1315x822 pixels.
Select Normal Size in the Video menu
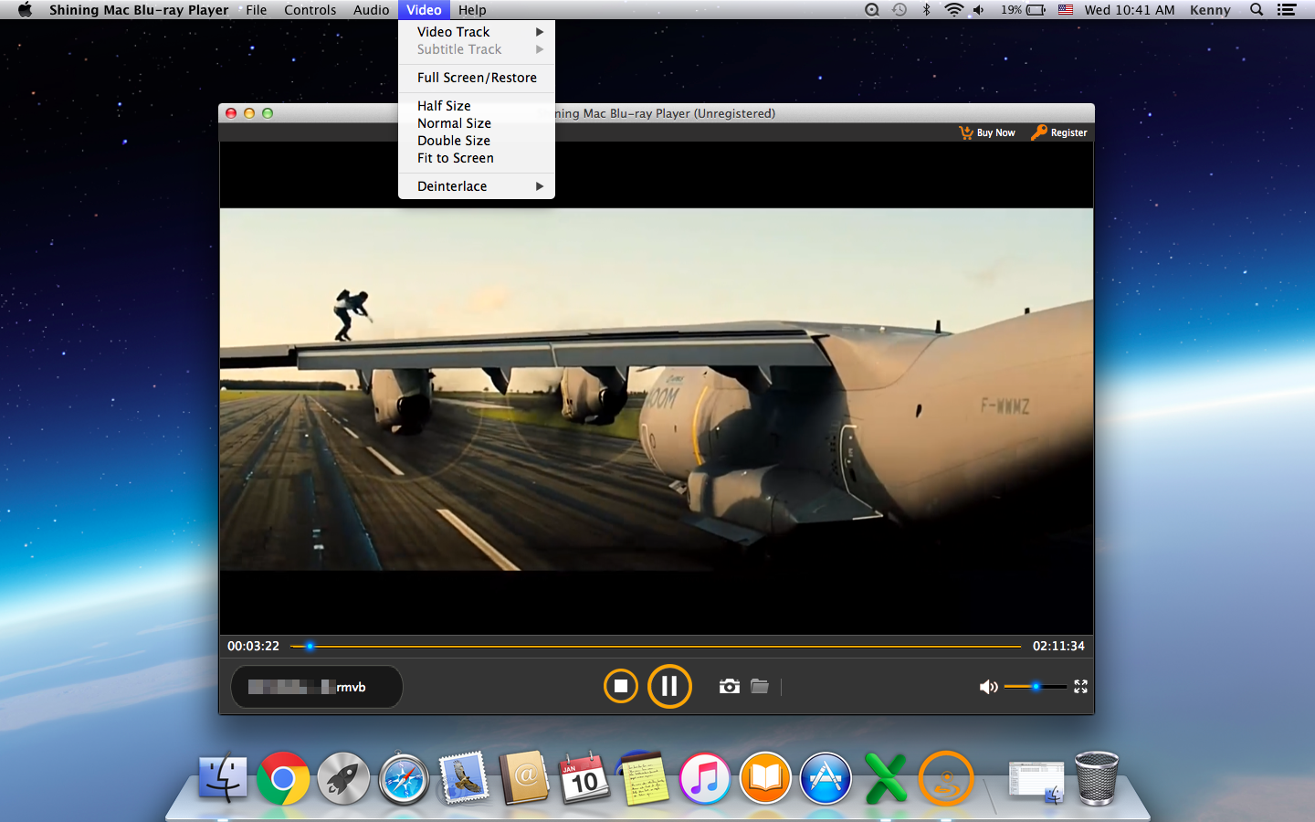tap(477, 123)
